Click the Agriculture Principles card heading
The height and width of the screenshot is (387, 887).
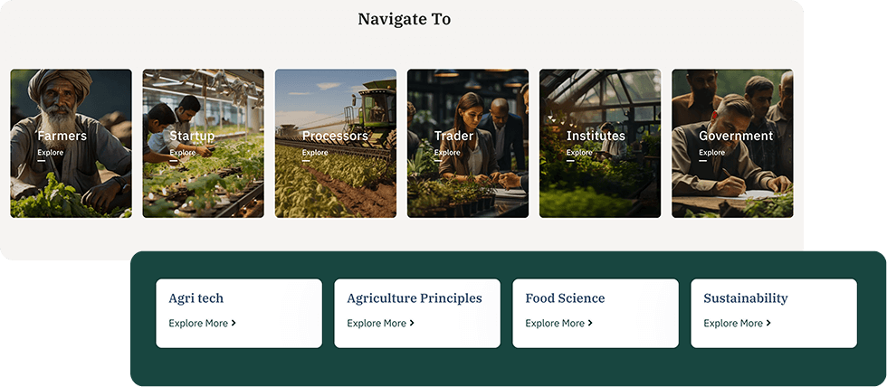pyautogui.click(x=415, y=298)
